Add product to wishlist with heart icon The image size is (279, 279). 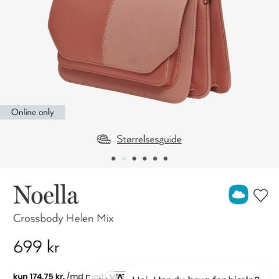click(260, 195)
